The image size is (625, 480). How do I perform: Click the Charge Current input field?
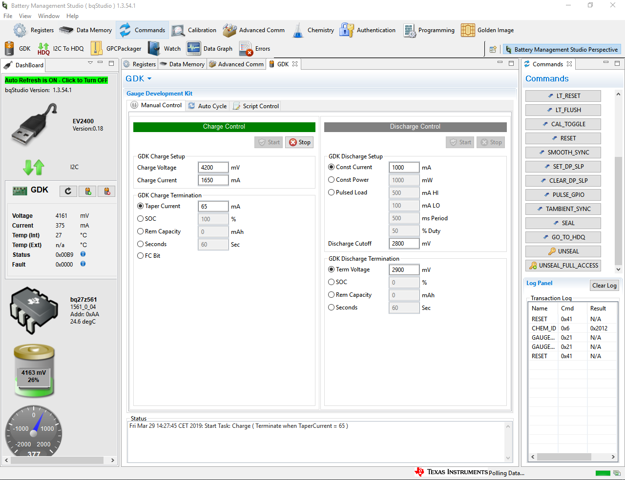[213, 180]
